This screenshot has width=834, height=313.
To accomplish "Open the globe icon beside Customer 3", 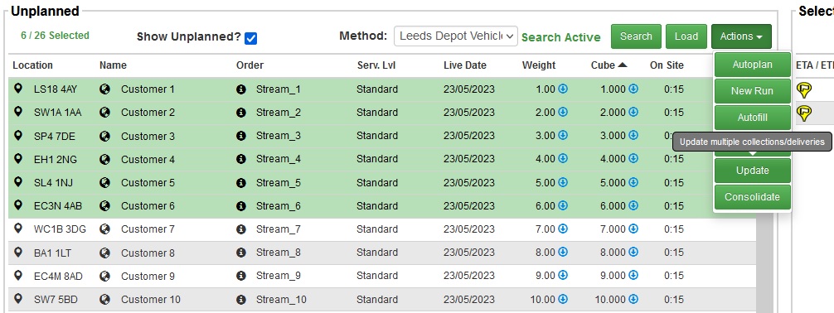I will [104, 136].
